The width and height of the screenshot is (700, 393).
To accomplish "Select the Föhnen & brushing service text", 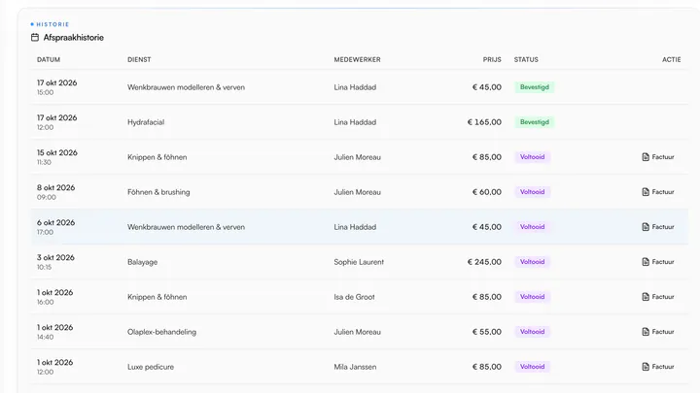I will point(158,192).
